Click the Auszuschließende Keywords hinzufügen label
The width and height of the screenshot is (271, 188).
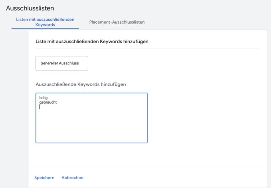coord(81,84)
